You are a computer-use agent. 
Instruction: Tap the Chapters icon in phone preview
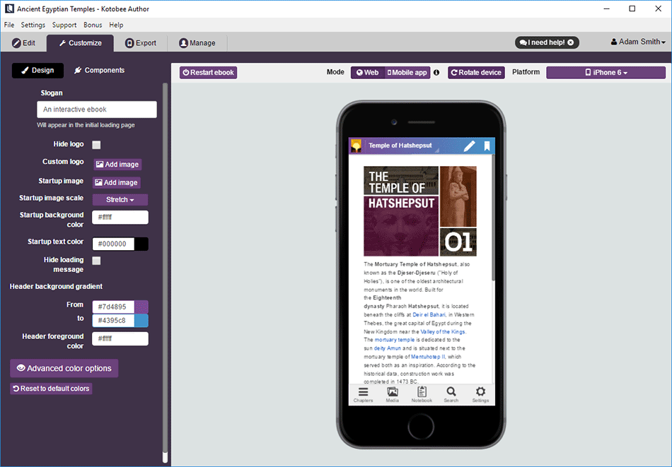(x=363, y=394)
